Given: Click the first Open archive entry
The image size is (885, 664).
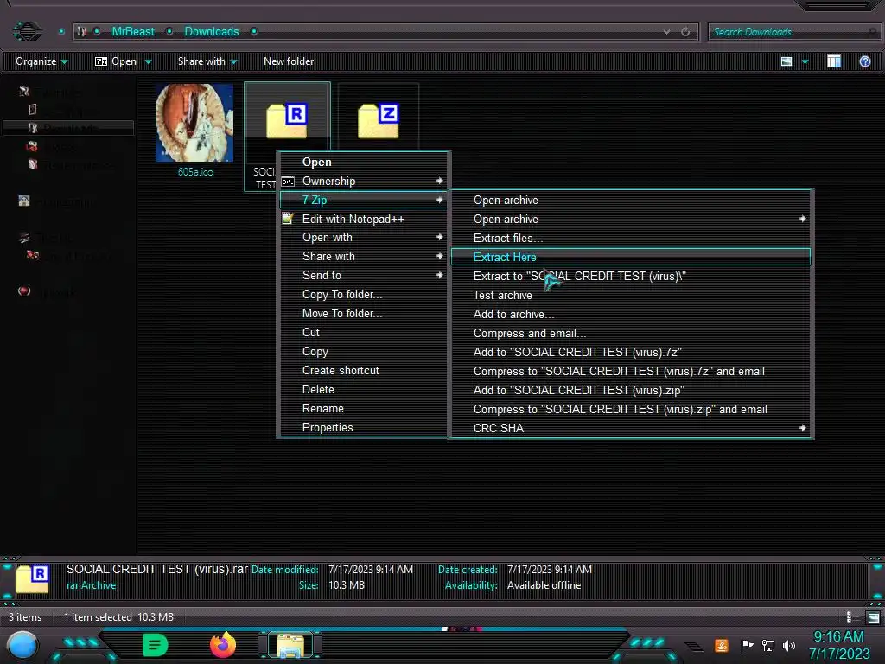Looking at the screenshot, I should coord(631,201).
